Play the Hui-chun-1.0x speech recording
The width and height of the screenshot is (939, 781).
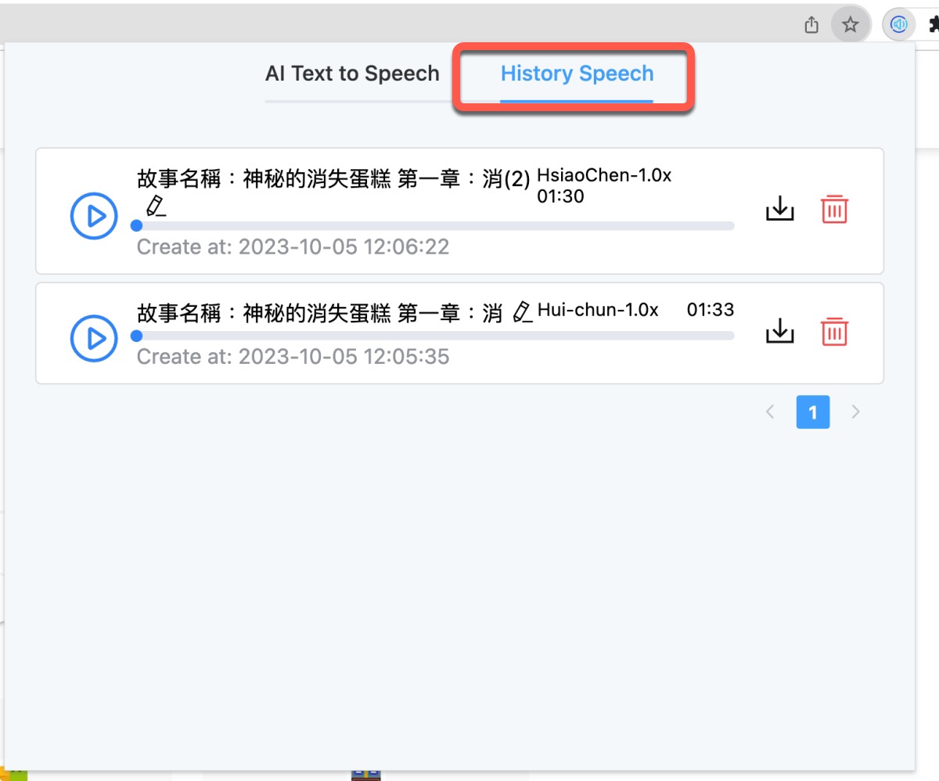point(94,337)
